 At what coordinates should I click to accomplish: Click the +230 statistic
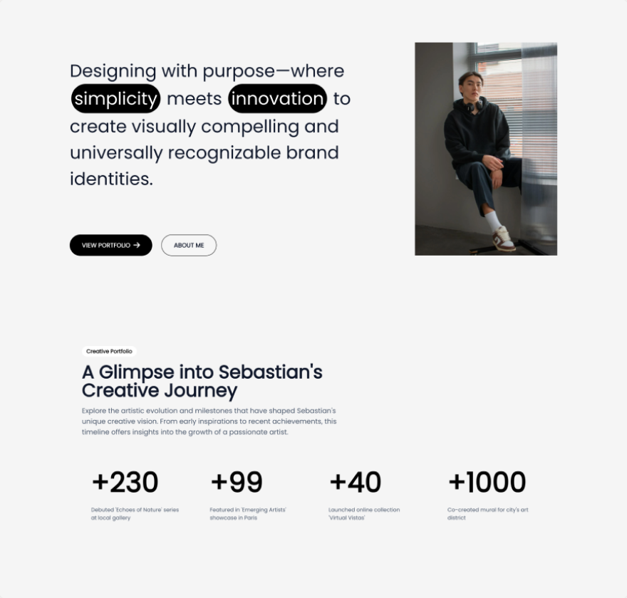(x=125, y=482)
